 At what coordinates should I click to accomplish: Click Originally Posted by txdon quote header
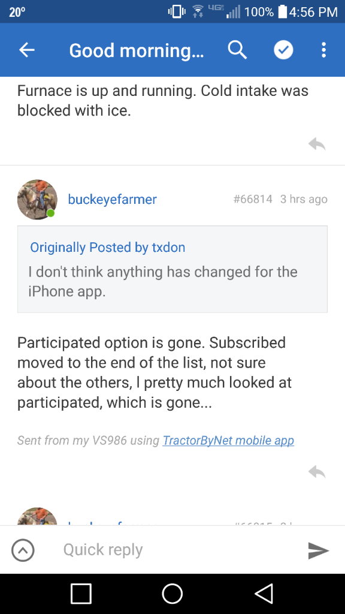(x=108, y=248)
